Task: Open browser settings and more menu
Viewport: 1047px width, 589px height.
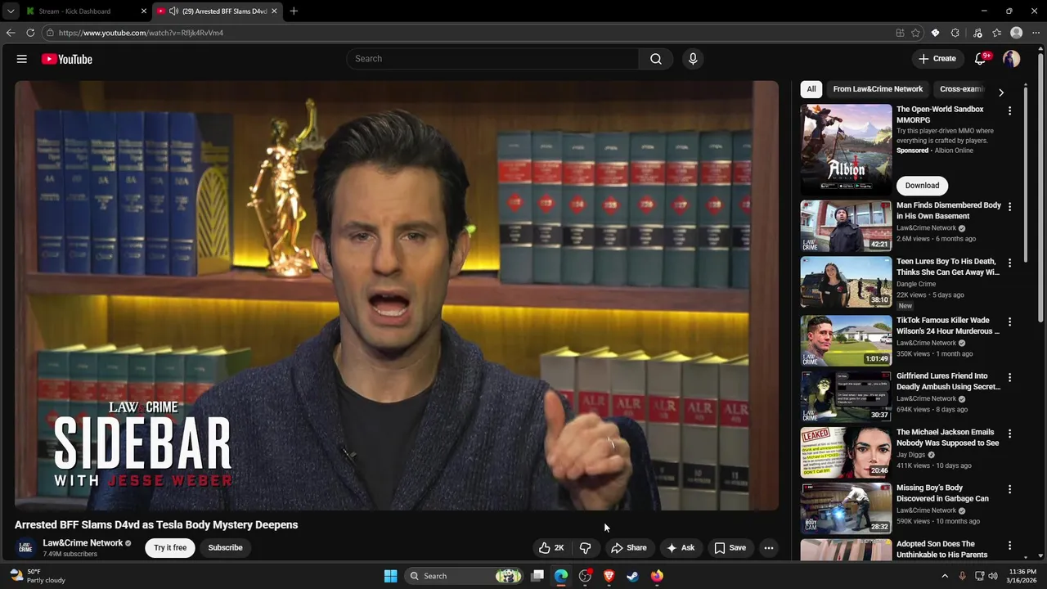Action: (x=1036, y=33)
